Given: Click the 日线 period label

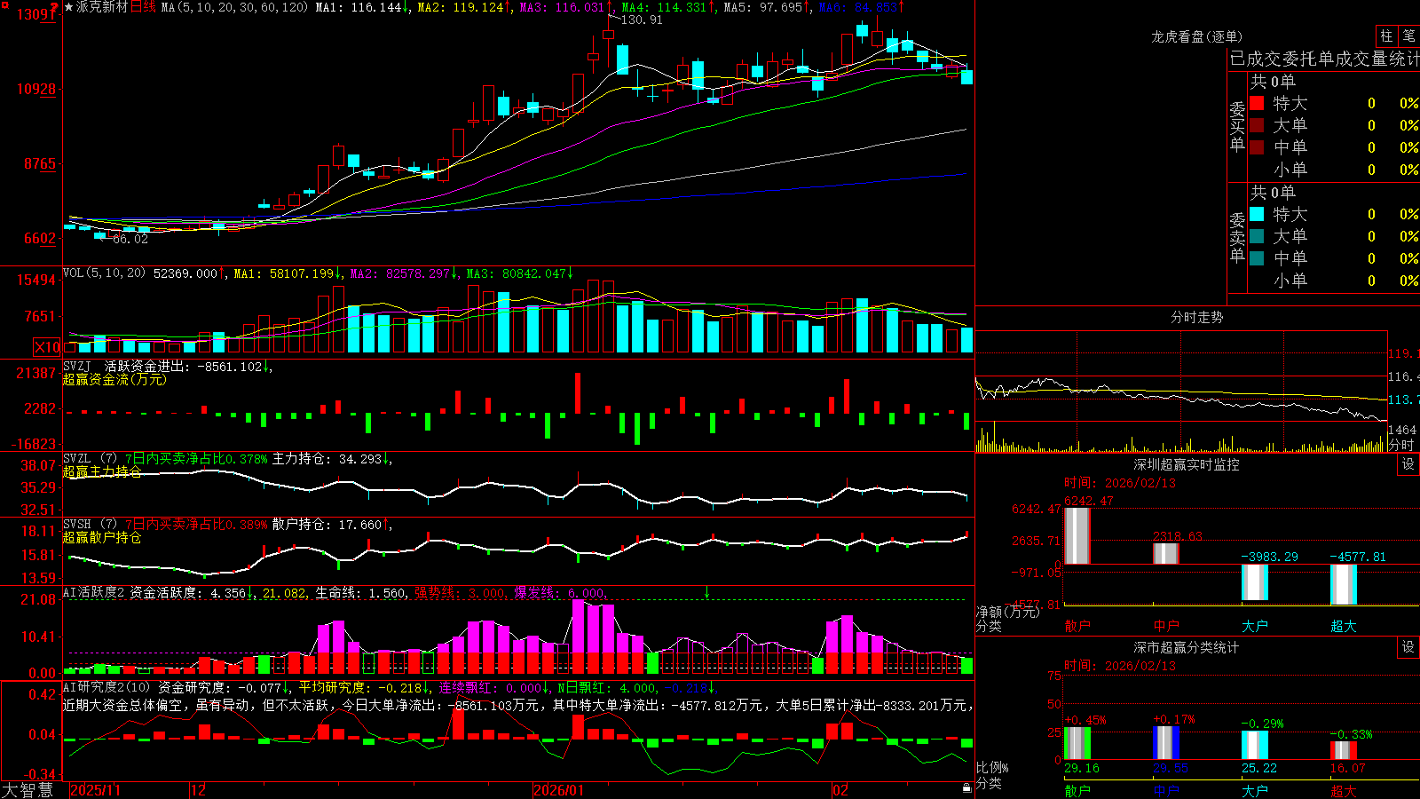Looking at the screenshot, I should 143,7.
